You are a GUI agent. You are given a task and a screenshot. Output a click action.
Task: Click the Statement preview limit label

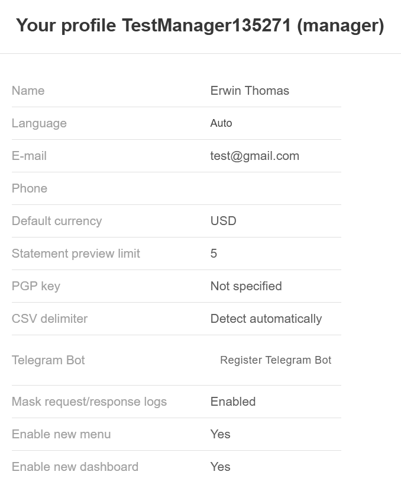point(76,254)
